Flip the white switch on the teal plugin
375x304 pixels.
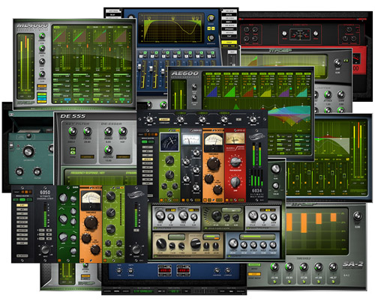[10, 146]
